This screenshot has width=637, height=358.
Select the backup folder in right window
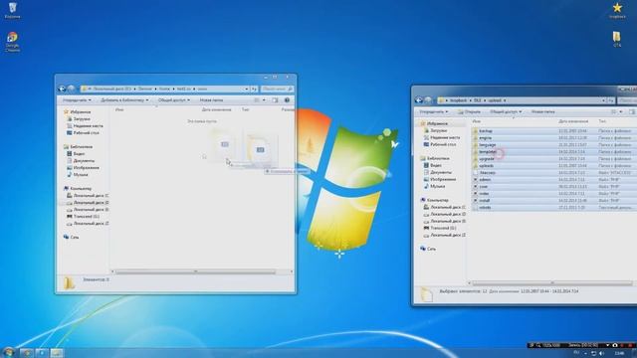click(486, 131)
